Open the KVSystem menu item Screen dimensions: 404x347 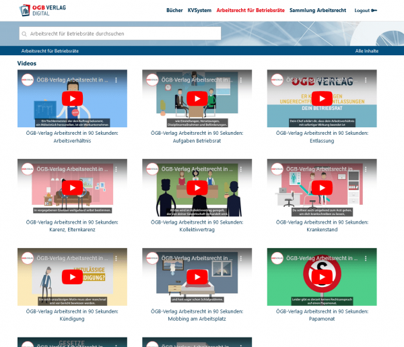[x=199, y=10]
